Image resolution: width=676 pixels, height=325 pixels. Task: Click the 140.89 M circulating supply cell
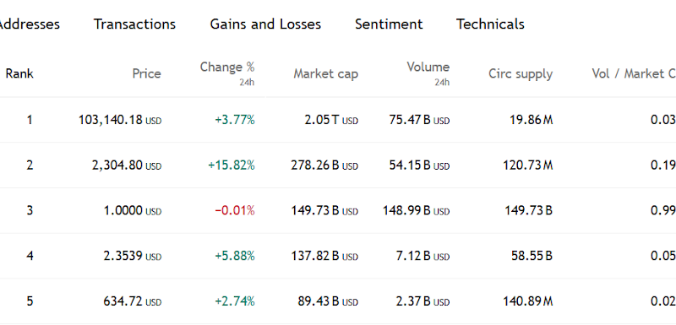tap(527, 301)
